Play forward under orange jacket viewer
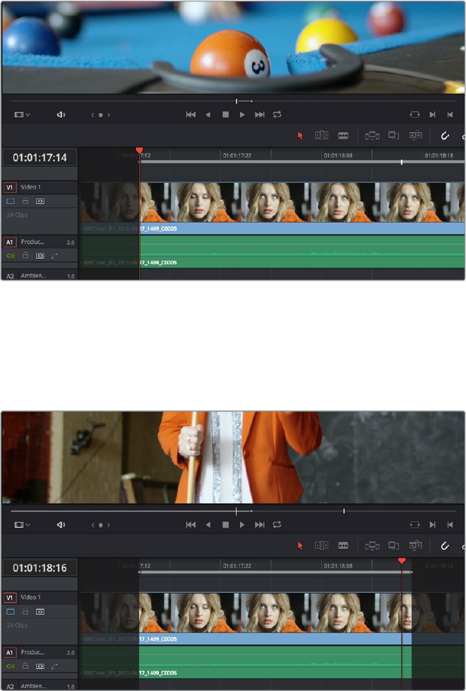Viewport: 466px width, 691px height. click(242, 525)
